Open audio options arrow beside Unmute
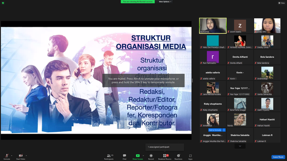 (12, 156)
